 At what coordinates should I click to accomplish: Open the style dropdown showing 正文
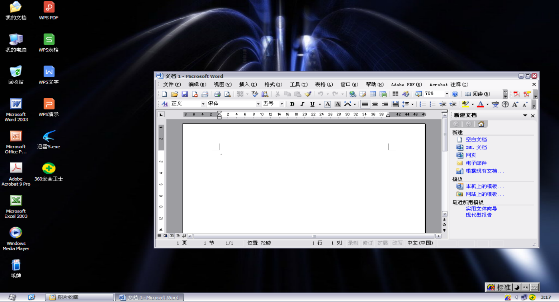203,104
